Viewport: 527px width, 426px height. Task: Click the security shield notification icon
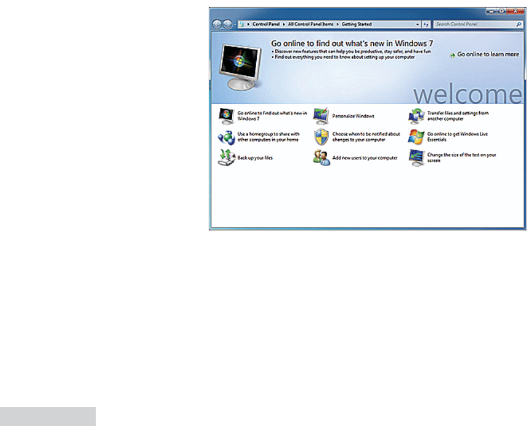click(321, 137)
